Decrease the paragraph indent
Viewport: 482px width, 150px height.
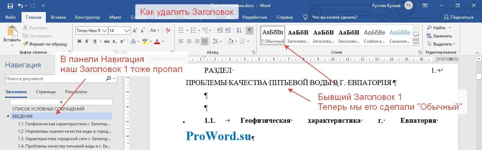(219, 31)
